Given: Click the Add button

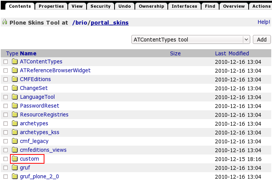Looking at the screenshot, I should click(x=262, y=40).
